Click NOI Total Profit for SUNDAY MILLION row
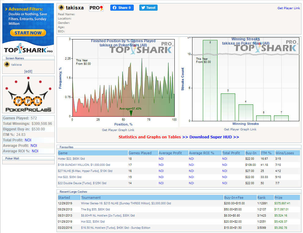 [225, 165]
